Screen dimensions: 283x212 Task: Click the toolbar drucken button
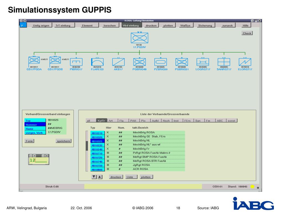click(x=151, y=25)
